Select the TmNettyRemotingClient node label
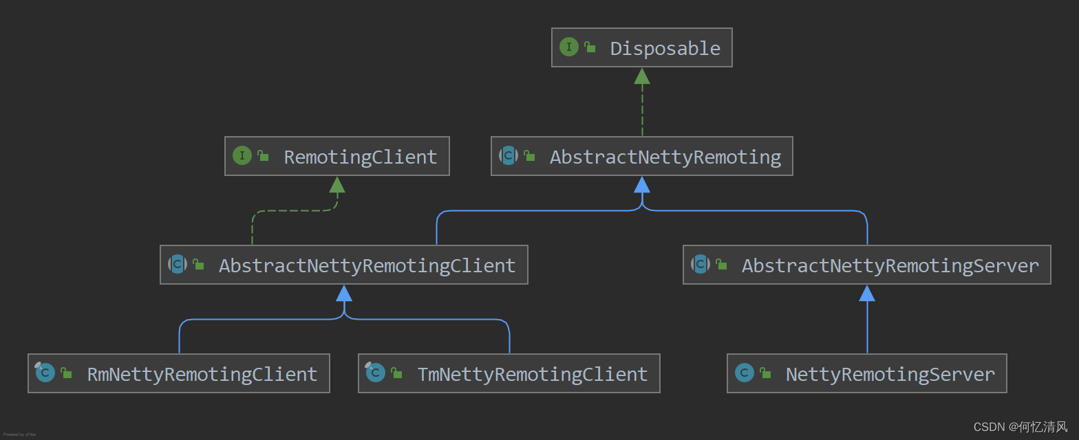 click(x=532, y=374)
